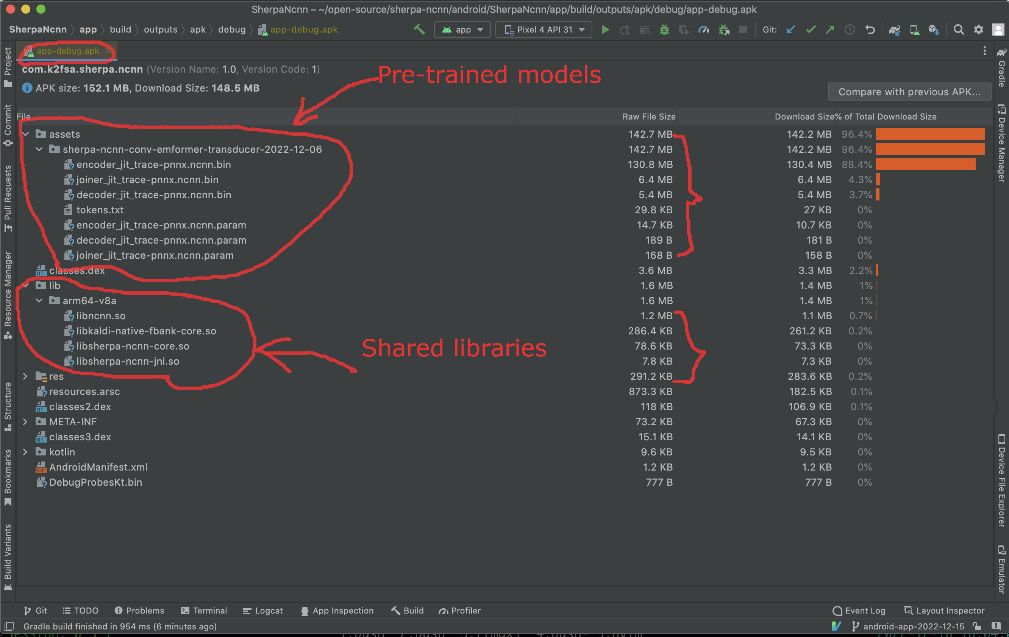Open the Pixel 4 API 31 device dropdown

(x=544, y=30)
